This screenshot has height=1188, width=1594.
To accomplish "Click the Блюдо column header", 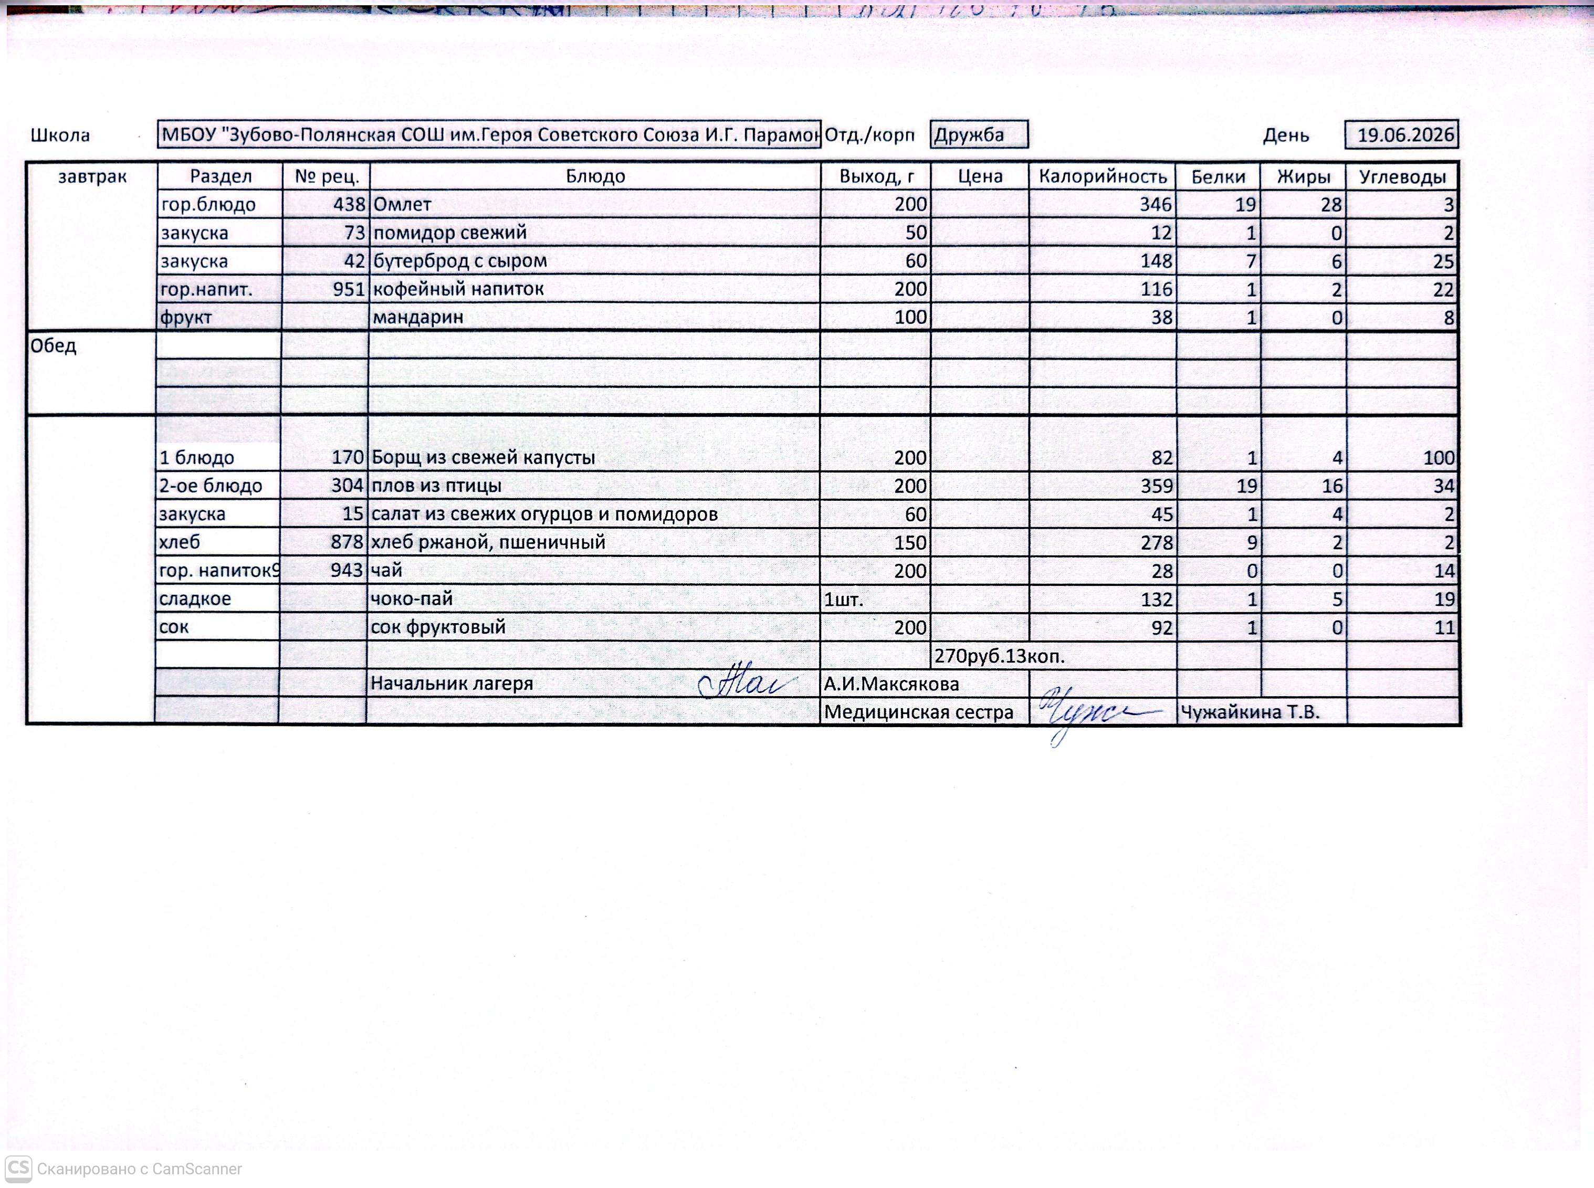I will [595, 176].
